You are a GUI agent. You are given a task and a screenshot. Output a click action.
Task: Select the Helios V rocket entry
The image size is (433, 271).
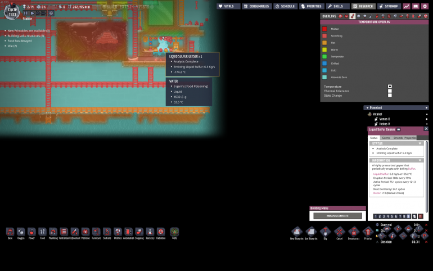pyautogui.click(x=385, y=124)
